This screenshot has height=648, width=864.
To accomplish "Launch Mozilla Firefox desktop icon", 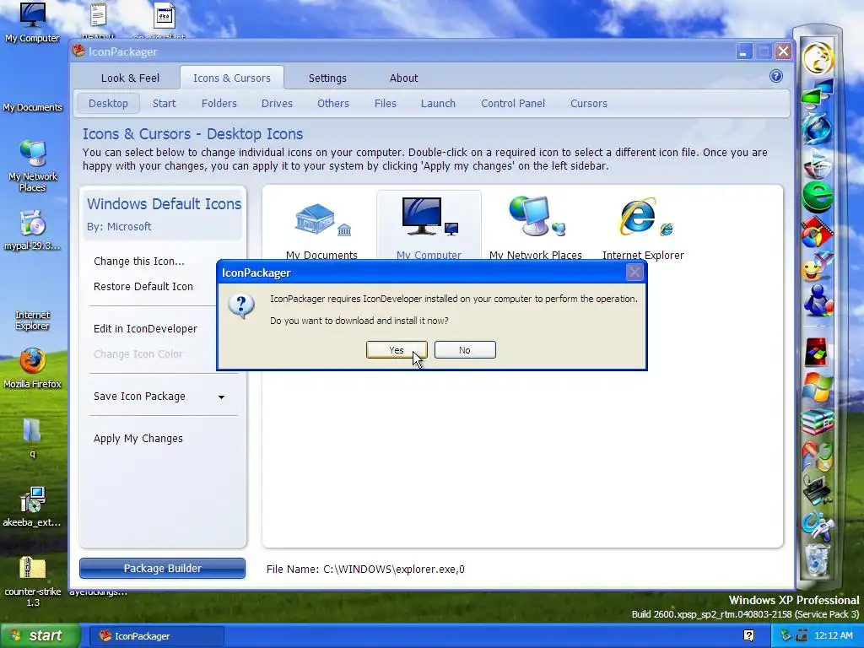I will click(x=33, y=368).
